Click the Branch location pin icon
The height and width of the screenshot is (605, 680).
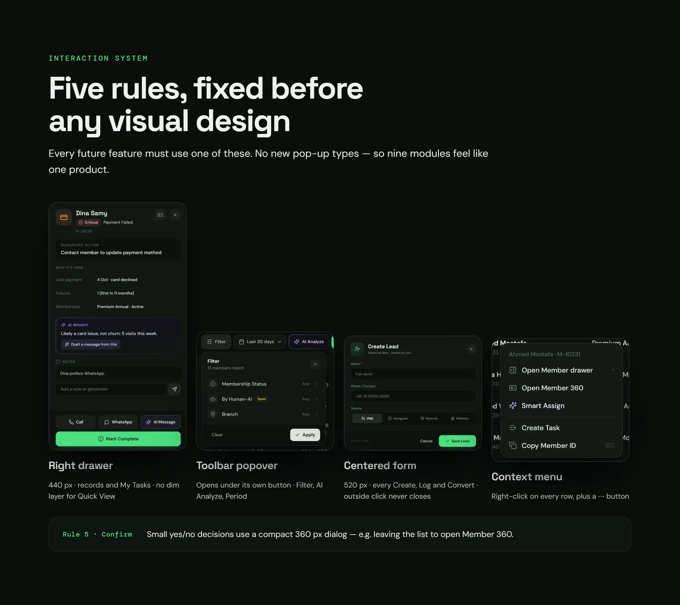[213, 414]
